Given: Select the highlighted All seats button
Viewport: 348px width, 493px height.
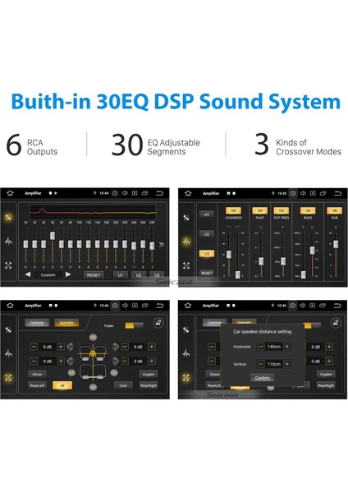Looking at the screenshot, I should coord(62,385).
